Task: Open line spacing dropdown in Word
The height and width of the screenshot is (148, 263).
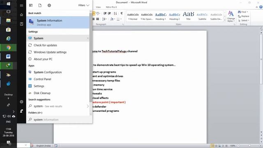Action: click(x=104, y=19)
